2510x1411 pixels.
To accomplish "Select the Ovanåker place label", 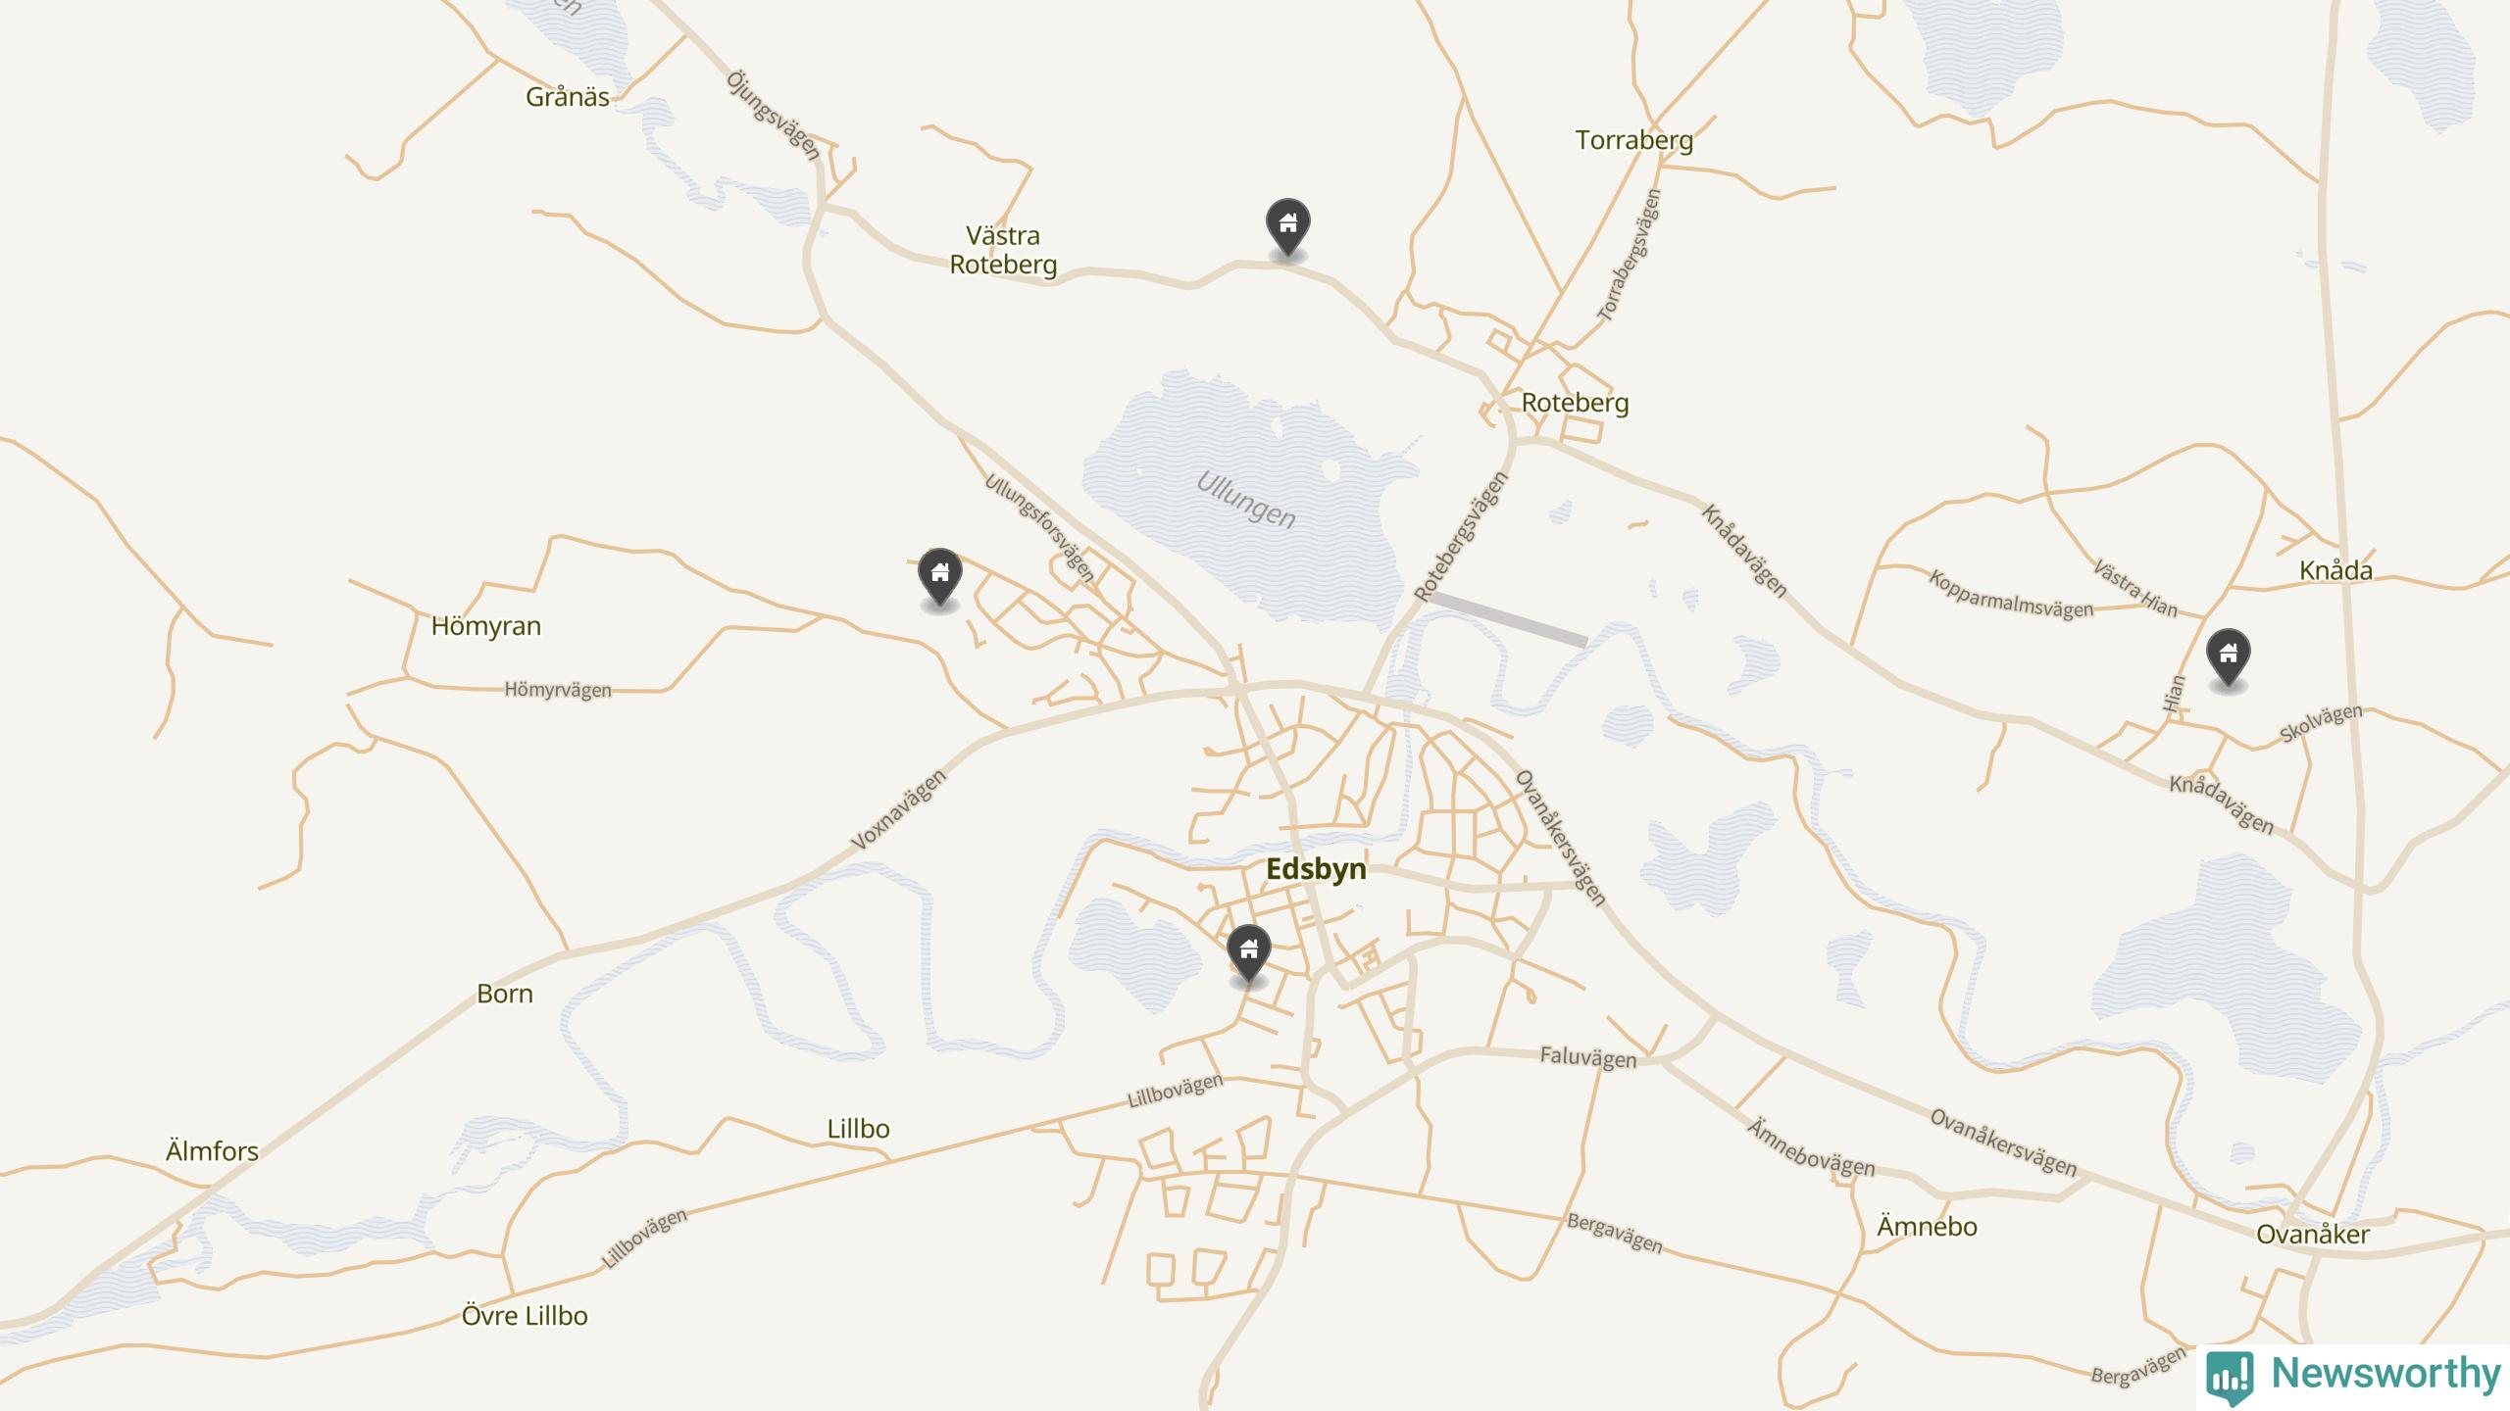I will [x=2313, y=1235].
